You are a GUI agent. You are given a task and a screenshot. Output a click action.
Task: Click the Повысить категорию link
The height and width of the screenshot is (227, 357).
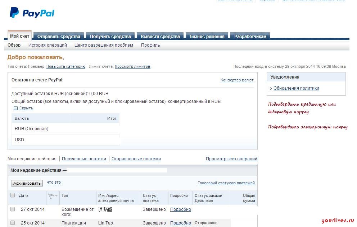click(66, 66)
